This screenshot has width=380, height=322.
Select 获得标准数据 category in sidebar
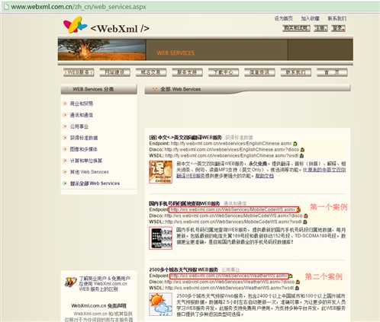(x=84, y=138)
